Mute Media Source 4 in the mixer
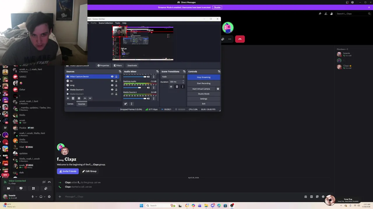The image size is (373, 209). (x=148, y=99)
